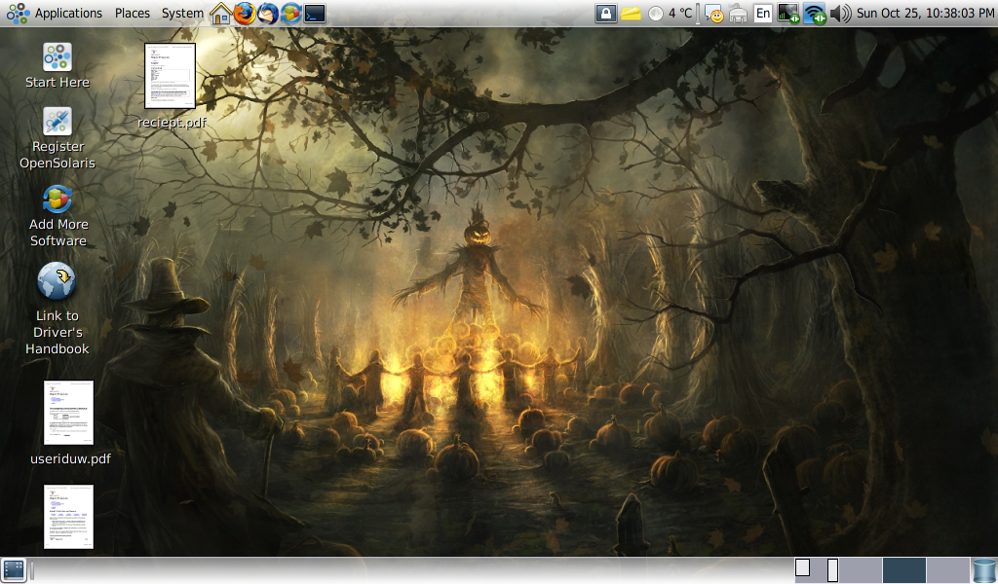Click the OpenSolaris logo beside Applications

(18, 14)
